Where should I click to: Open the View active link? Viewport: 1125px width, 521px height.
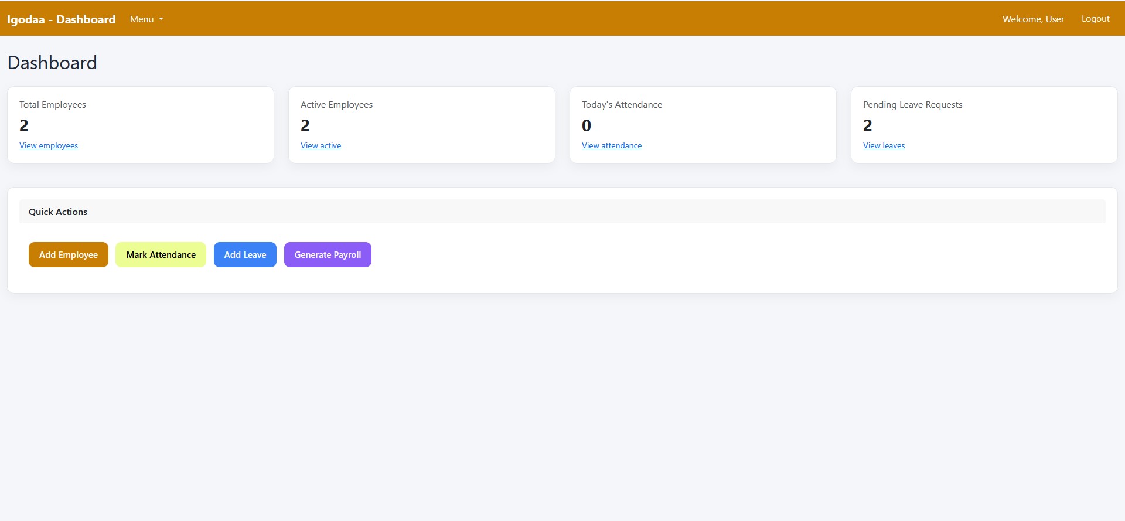[x=321, y=145]
